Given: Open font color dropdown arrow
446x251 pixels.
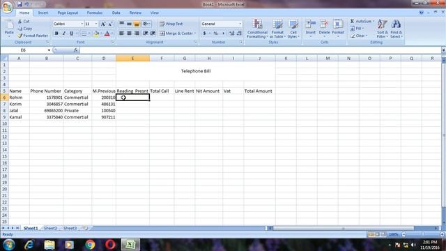Looking at the screenshot, I should [x=112, y=33].
